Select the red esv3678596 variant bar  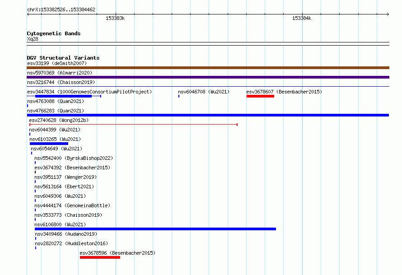[x=100, y=257]
